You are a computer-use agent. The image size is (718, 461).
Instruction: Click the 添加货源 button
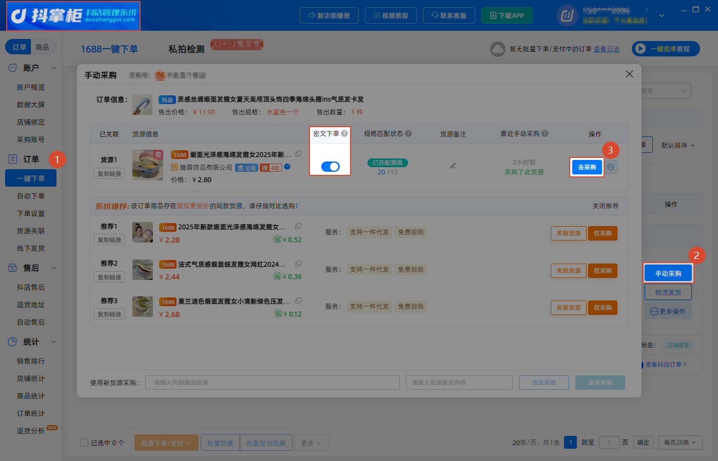point(544,383)
